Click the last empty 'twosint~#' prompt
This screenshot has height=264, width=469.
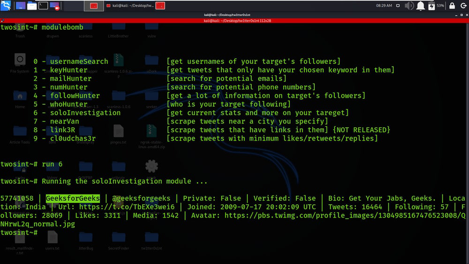click(x=19, y=233)
